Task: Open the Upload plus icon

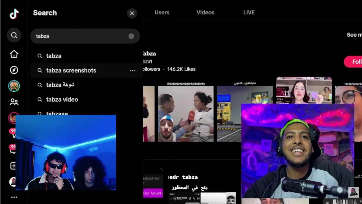Action: pyautogui.click(x=13, y=166)
